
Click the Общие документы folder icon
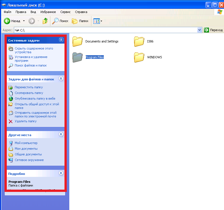click(11, 155)
